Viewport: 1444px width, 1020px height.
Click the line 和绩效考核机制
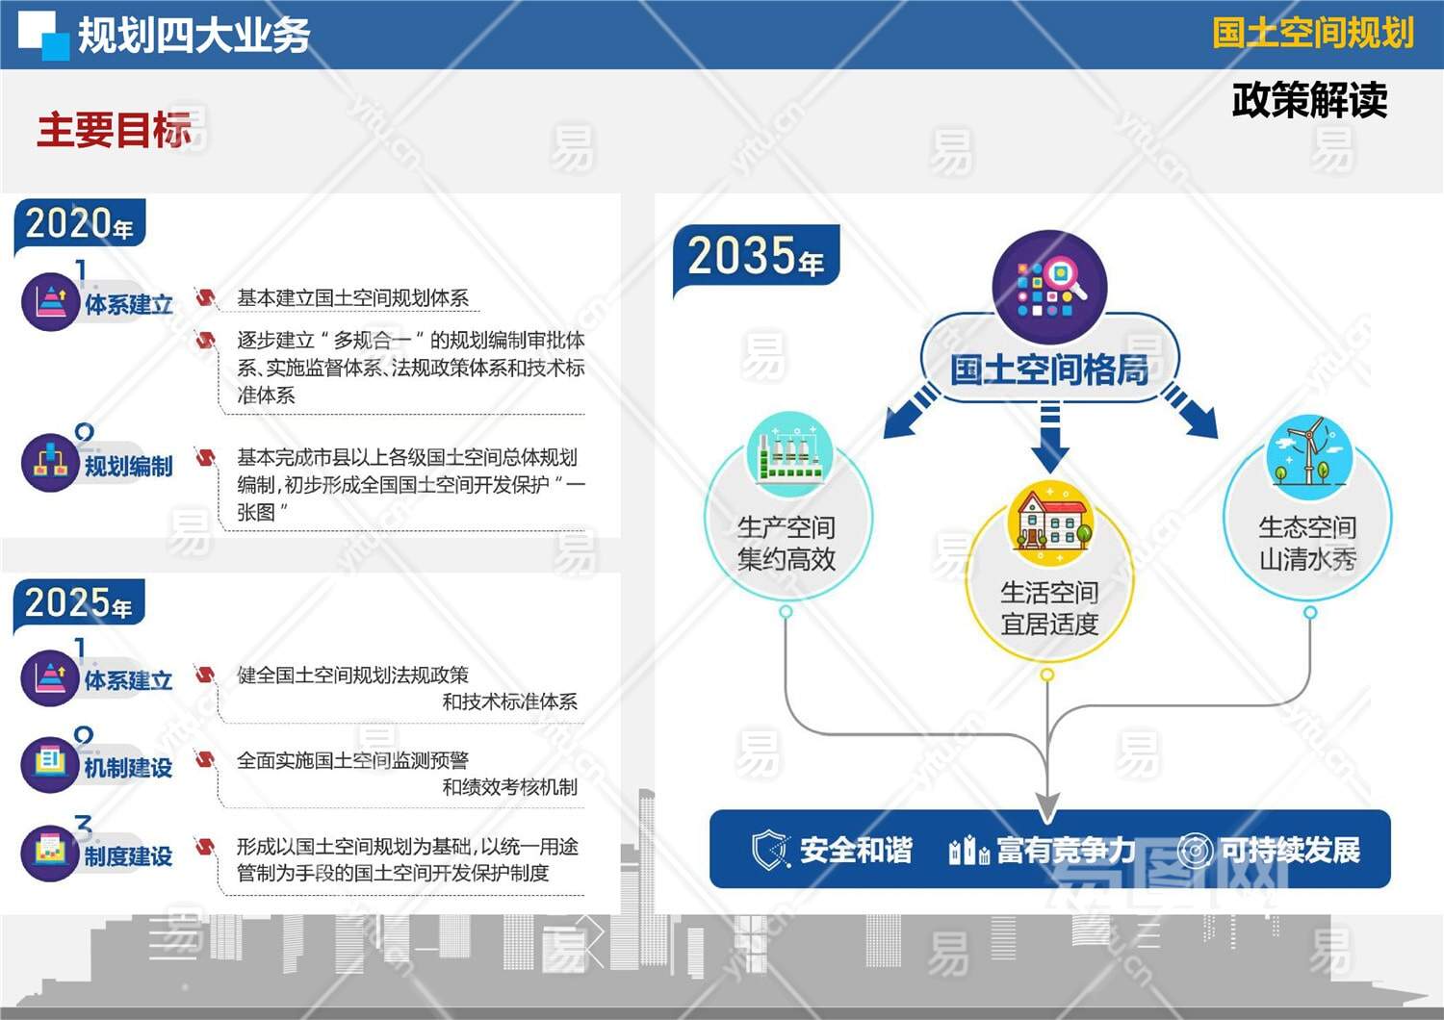pos(510,787)
